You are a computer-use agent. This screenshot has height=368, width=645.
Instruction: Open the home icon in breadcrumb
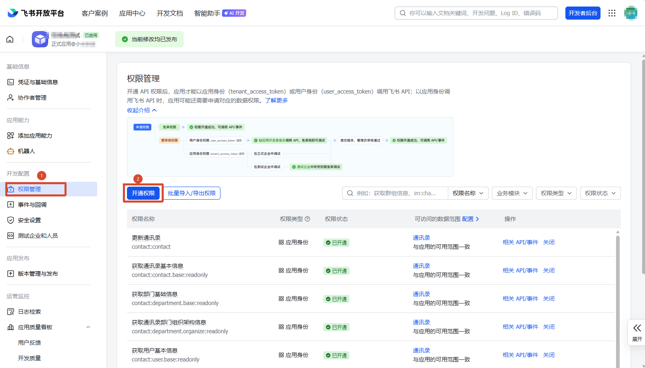(x=10, y=39)
